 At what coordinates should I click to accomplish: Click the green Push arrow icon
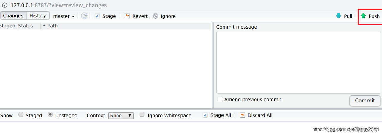click(x=363, y=16)
